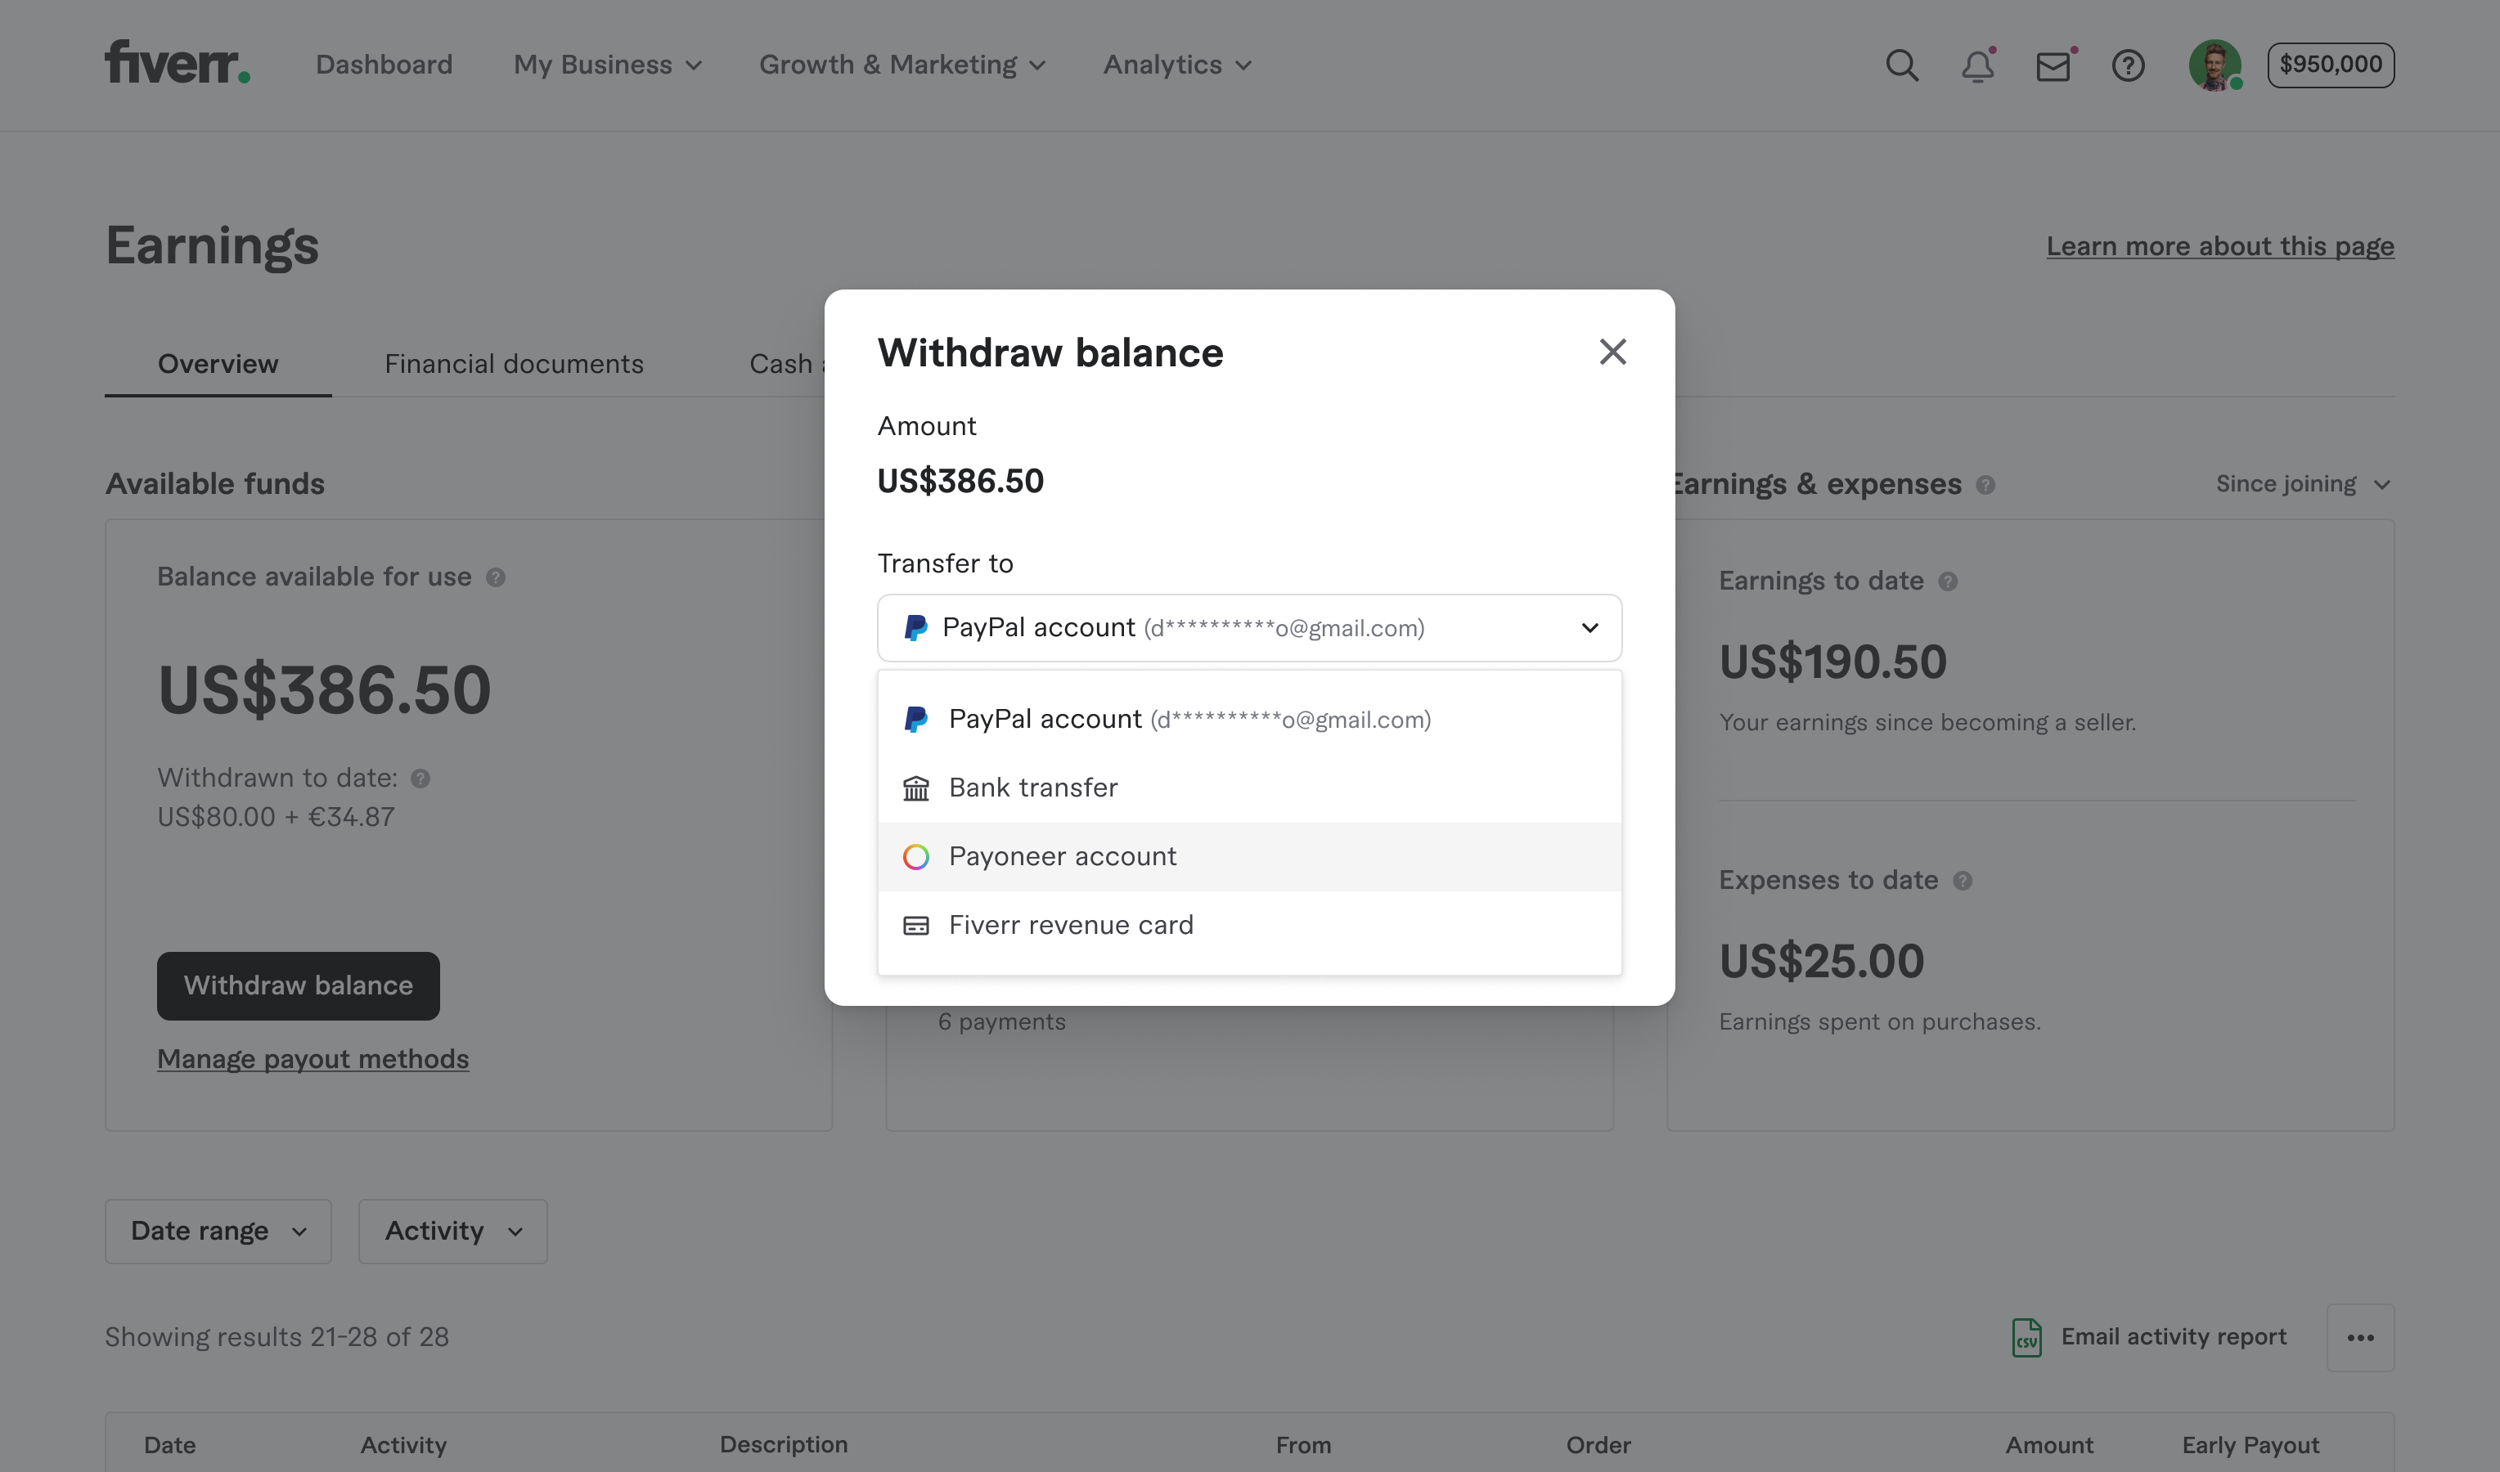
Task: Collapse the Transfer to dropdown
Action: pos(1589,628)
